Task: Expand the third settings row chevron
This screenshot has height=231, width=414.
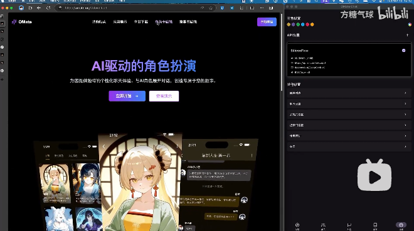Action: [405, 115]
